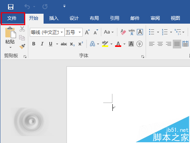Open text effects dropdown arrow
Screen dimensions: 190x143
98,44
